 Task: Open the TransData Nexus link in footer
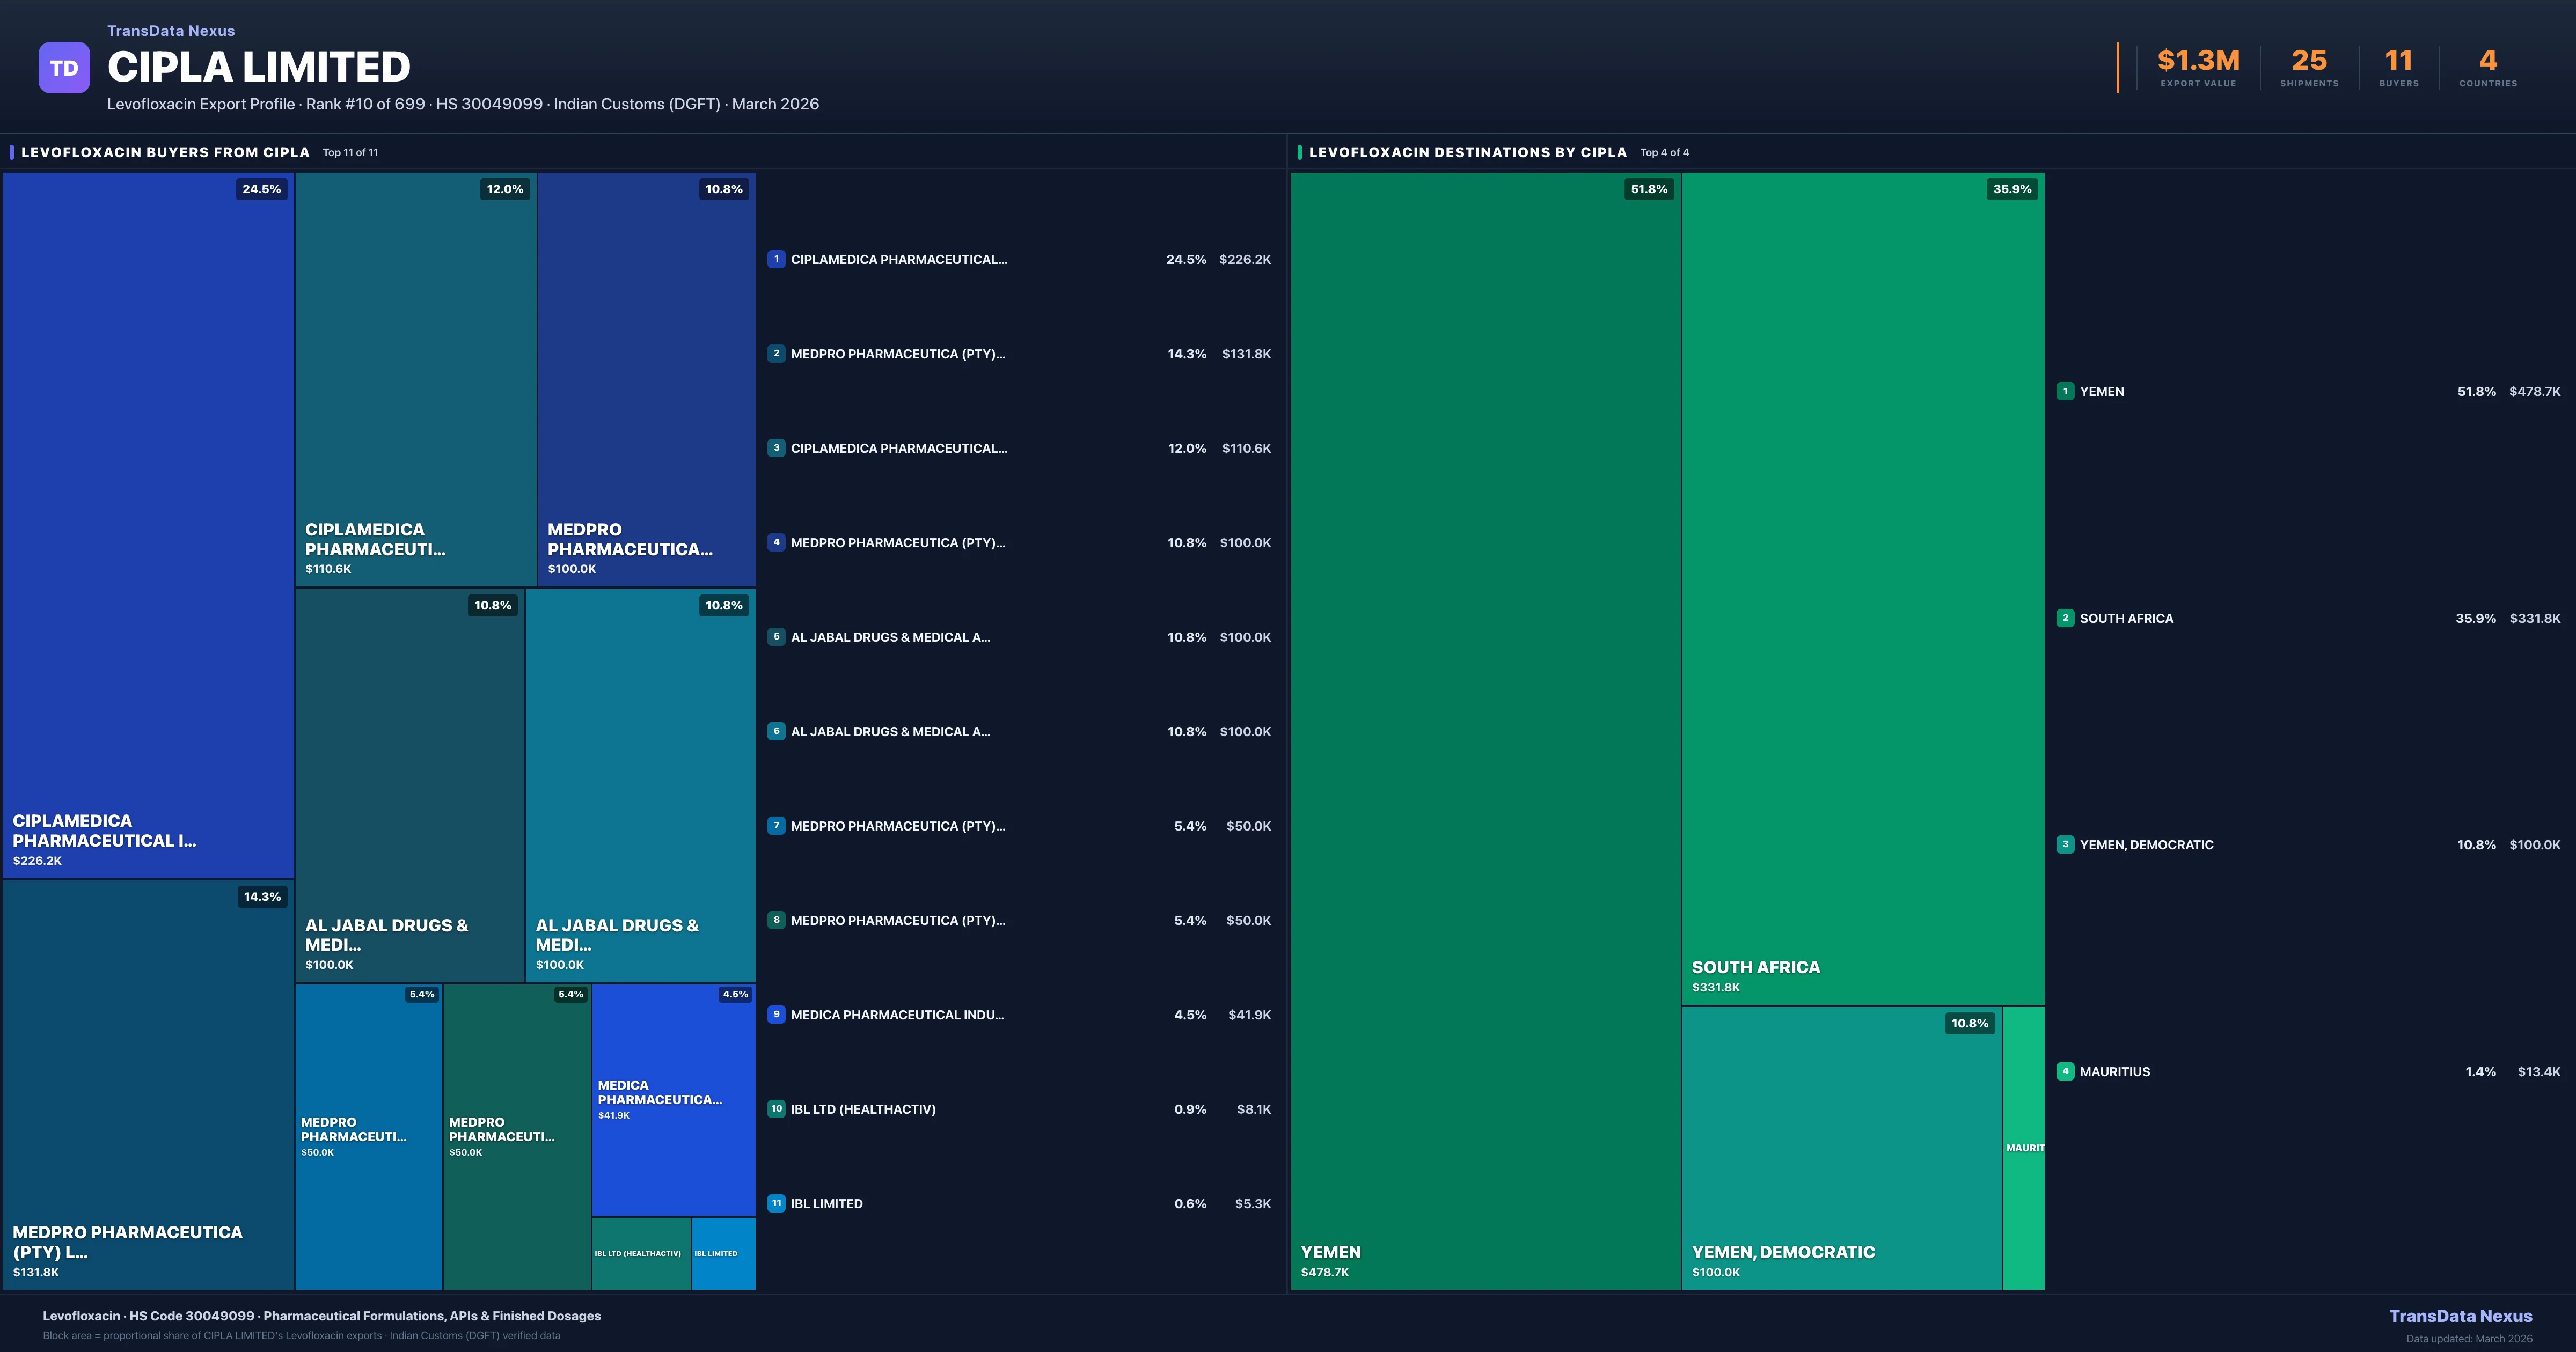(x=2461, y=1316)
